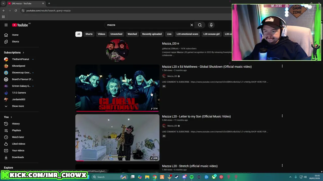Expand the Subscriptions section chevron
The height and width of the screenshot is (181, 323).
(x=23, y=53)
